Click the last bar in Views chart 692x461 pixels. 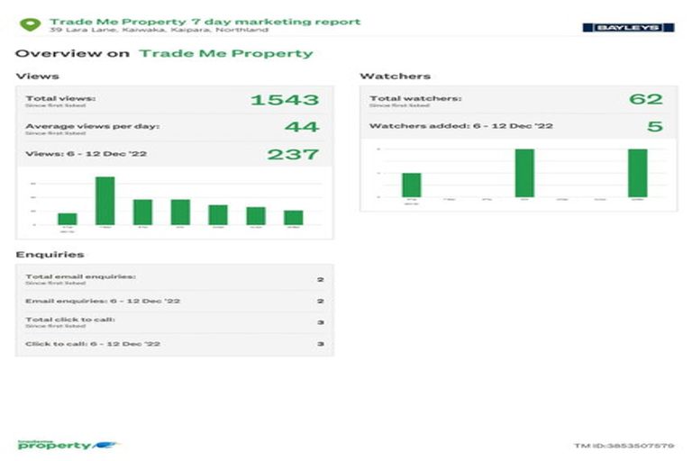pos(294,217)
